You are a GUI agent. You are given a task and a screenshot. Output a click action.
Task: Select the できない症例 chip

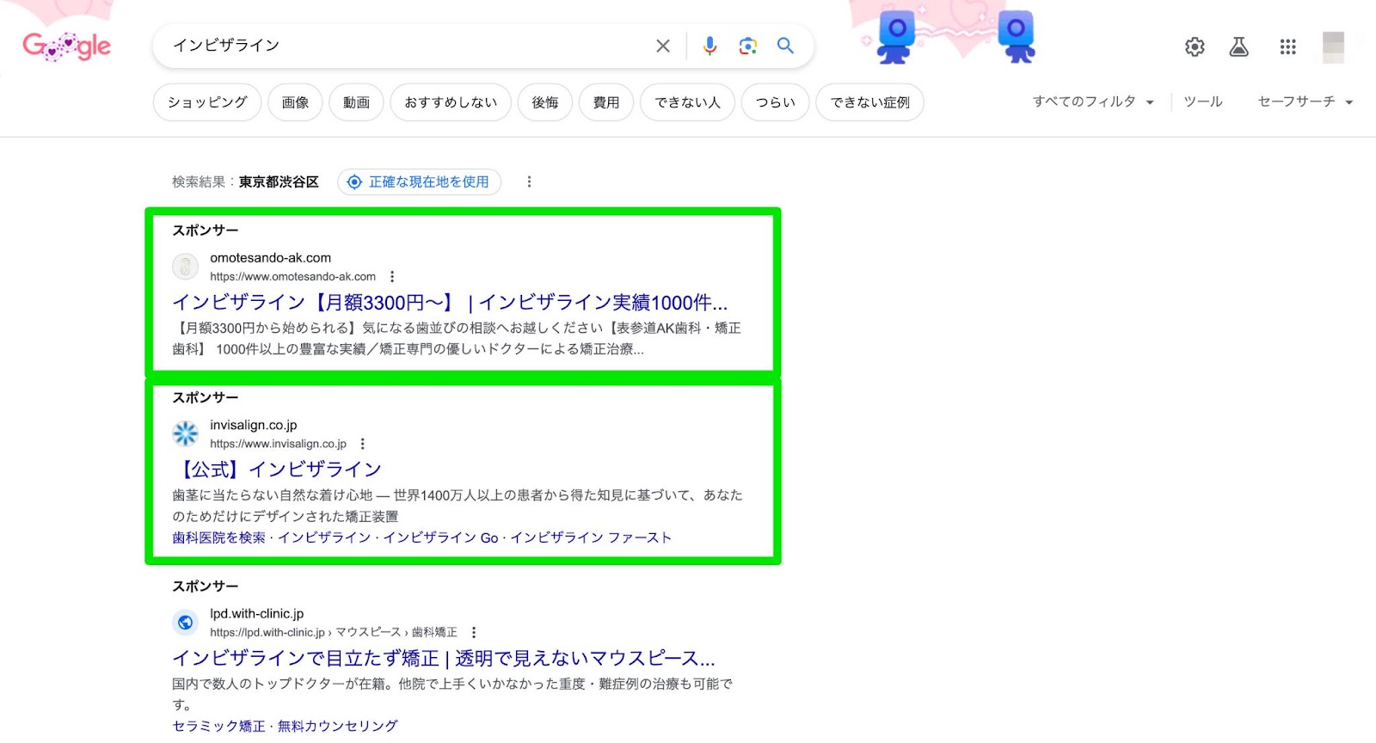coord(869,102)
